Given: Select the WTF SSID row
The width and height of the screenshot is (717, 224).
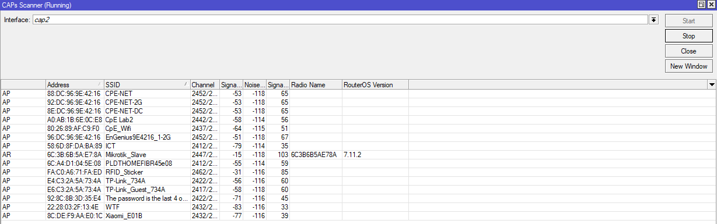Looking at the screenshot, I should coord(358,207).
